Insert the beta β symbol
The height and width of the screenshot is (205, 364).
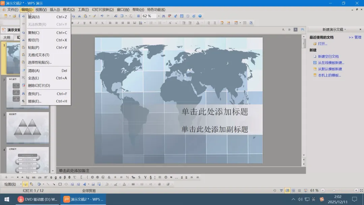coord(65,177)
